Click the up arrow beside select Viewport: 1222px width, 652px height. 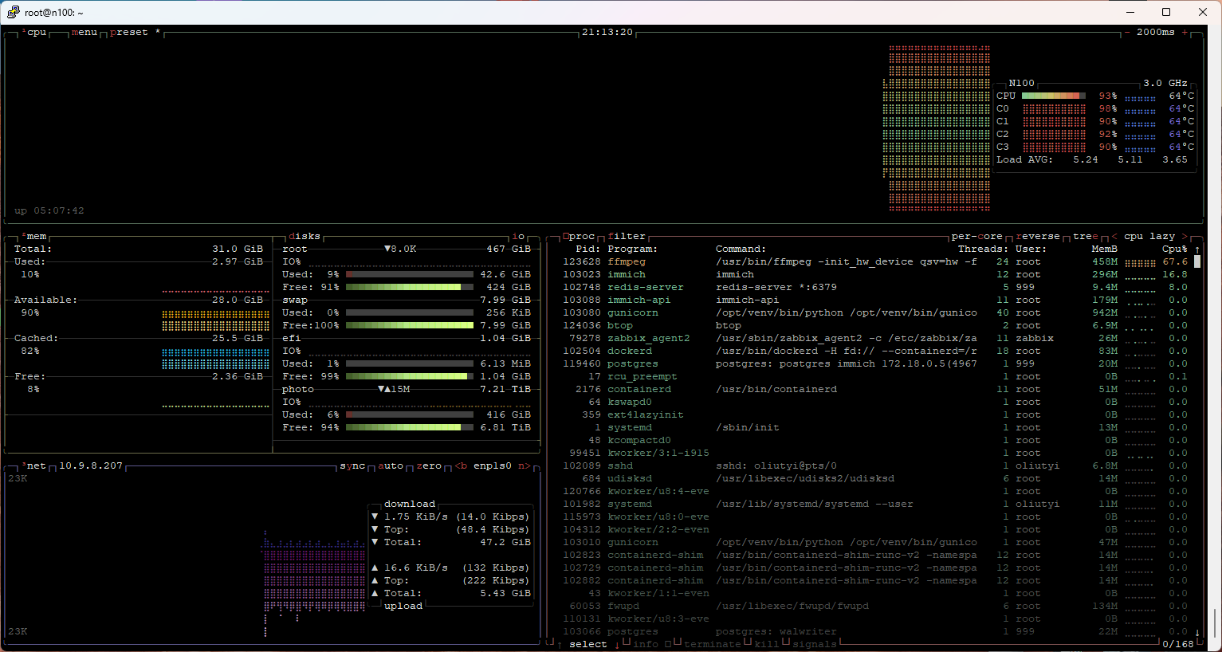560,644
